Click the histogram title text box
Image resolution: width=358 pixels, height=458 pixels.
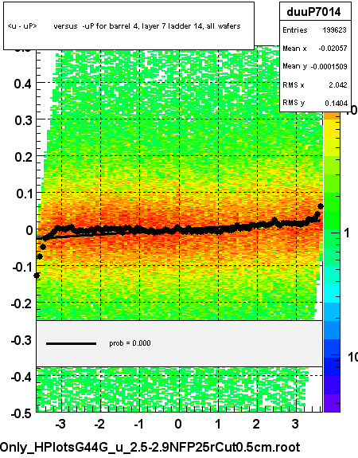pyautogui.click(x=129, y=26)
